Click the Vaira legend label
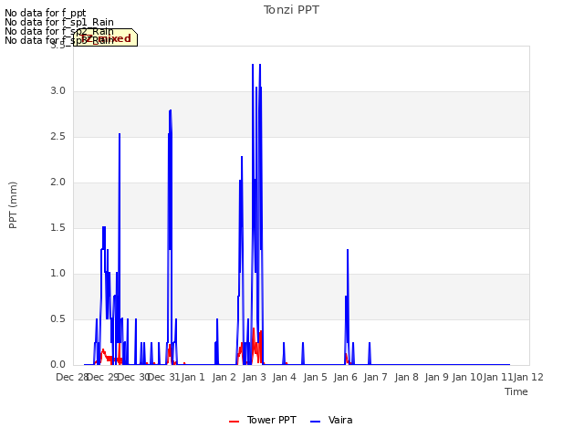Screen dimensions: 584x438 [340, 420]
